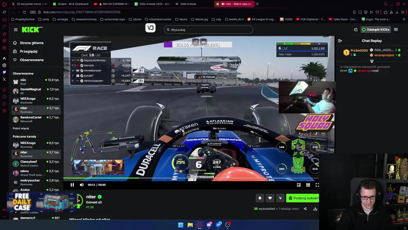Screen dimensions: 408x230
Task: Expand the chat leaderboard handle
Action: (x=372, y=61)
